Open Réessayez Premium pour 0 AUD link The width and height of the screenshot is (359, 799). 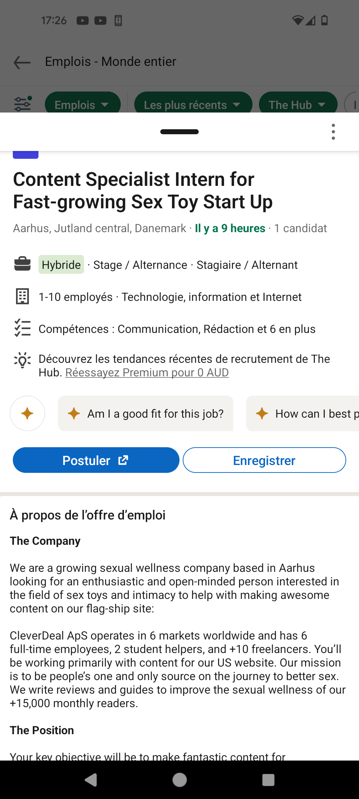pyautogui.click(x=147, y=372)
